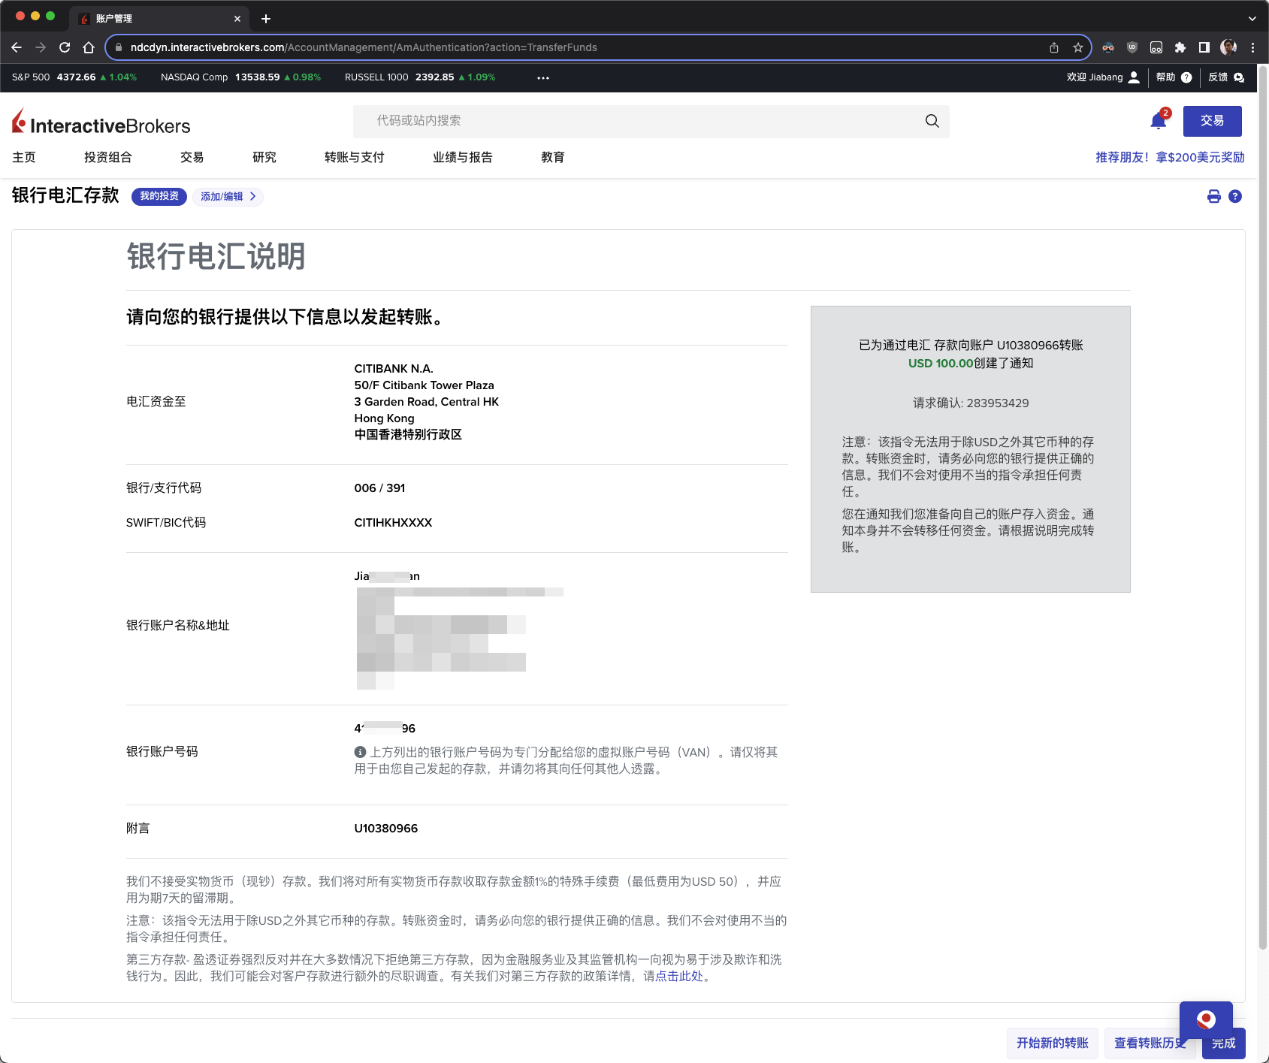Open the floating chat assistant icon
The width and height of the screenshot is (1269, 1063).
(1205, 1019)
